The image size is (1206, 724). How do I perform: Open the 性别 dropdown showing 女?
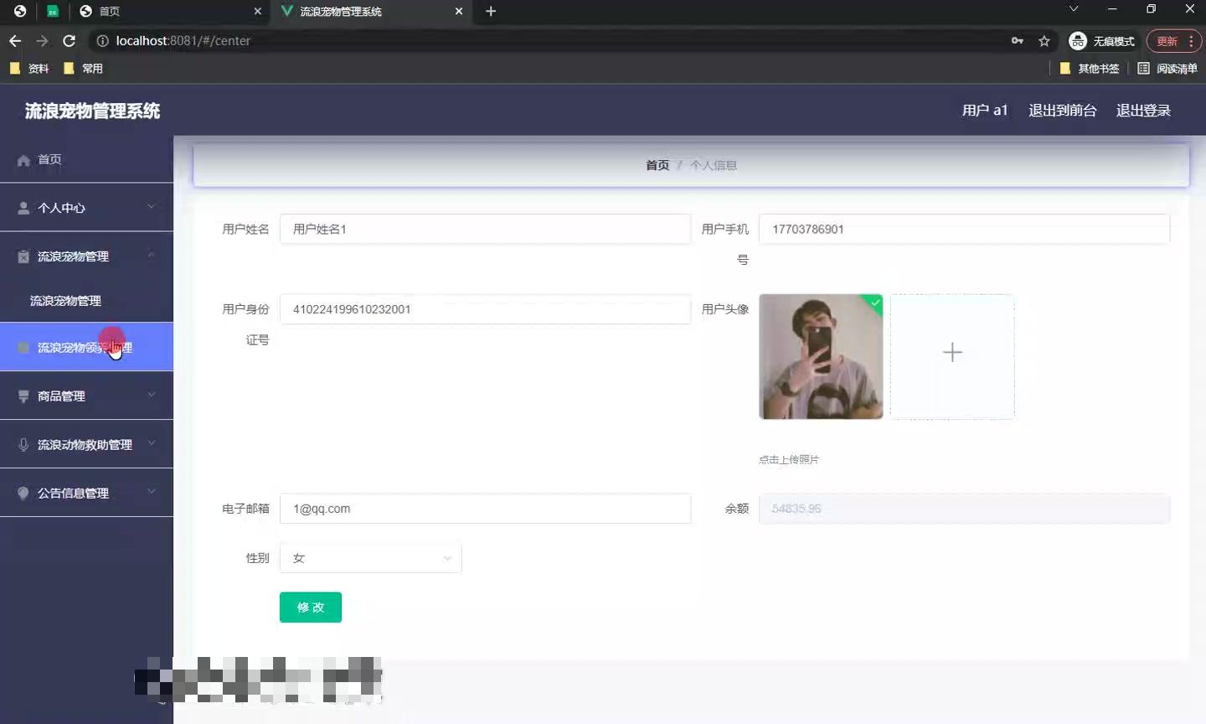coord(371,558)
